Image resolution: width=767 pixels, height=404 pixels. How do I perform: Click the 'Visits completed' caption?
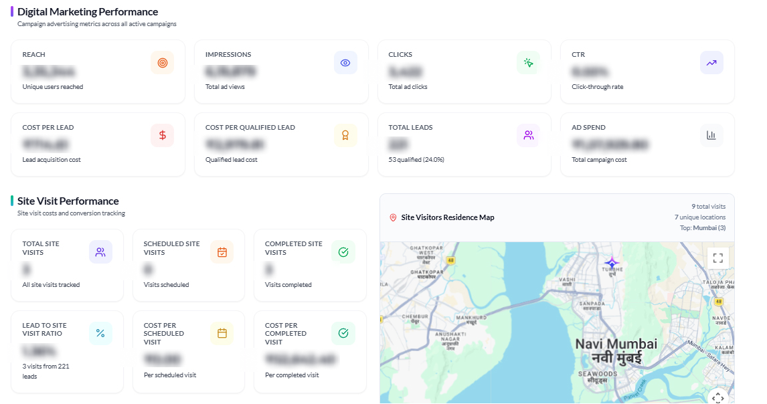point(288,285)
